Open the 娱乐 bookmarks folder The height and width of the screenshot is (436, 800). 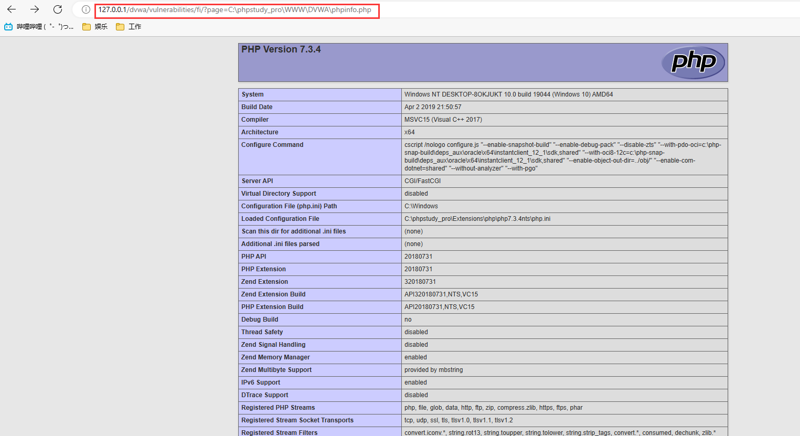click(x=95, y=27)
